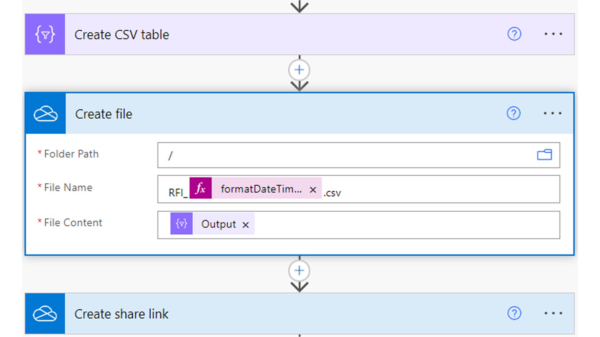600x337 pixels.
Task: Open help for Create share link
Action: coord(514,313)
